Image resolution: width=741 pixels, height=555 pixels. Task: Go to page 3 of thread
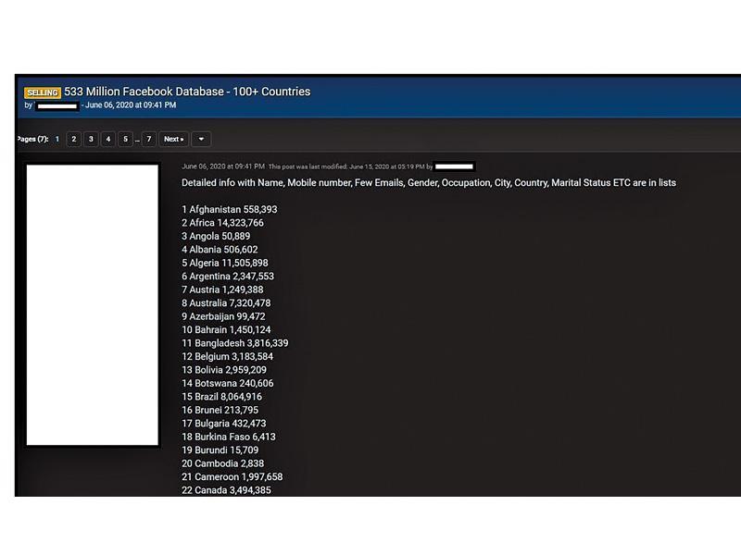pyautogui.click(x=91, y=139)
